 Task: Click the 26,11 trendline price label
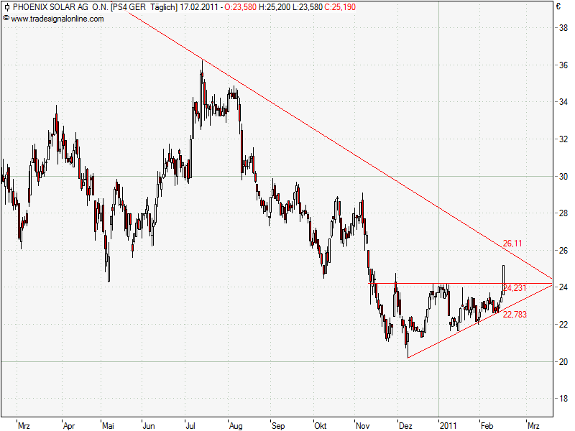pos(512,244)
